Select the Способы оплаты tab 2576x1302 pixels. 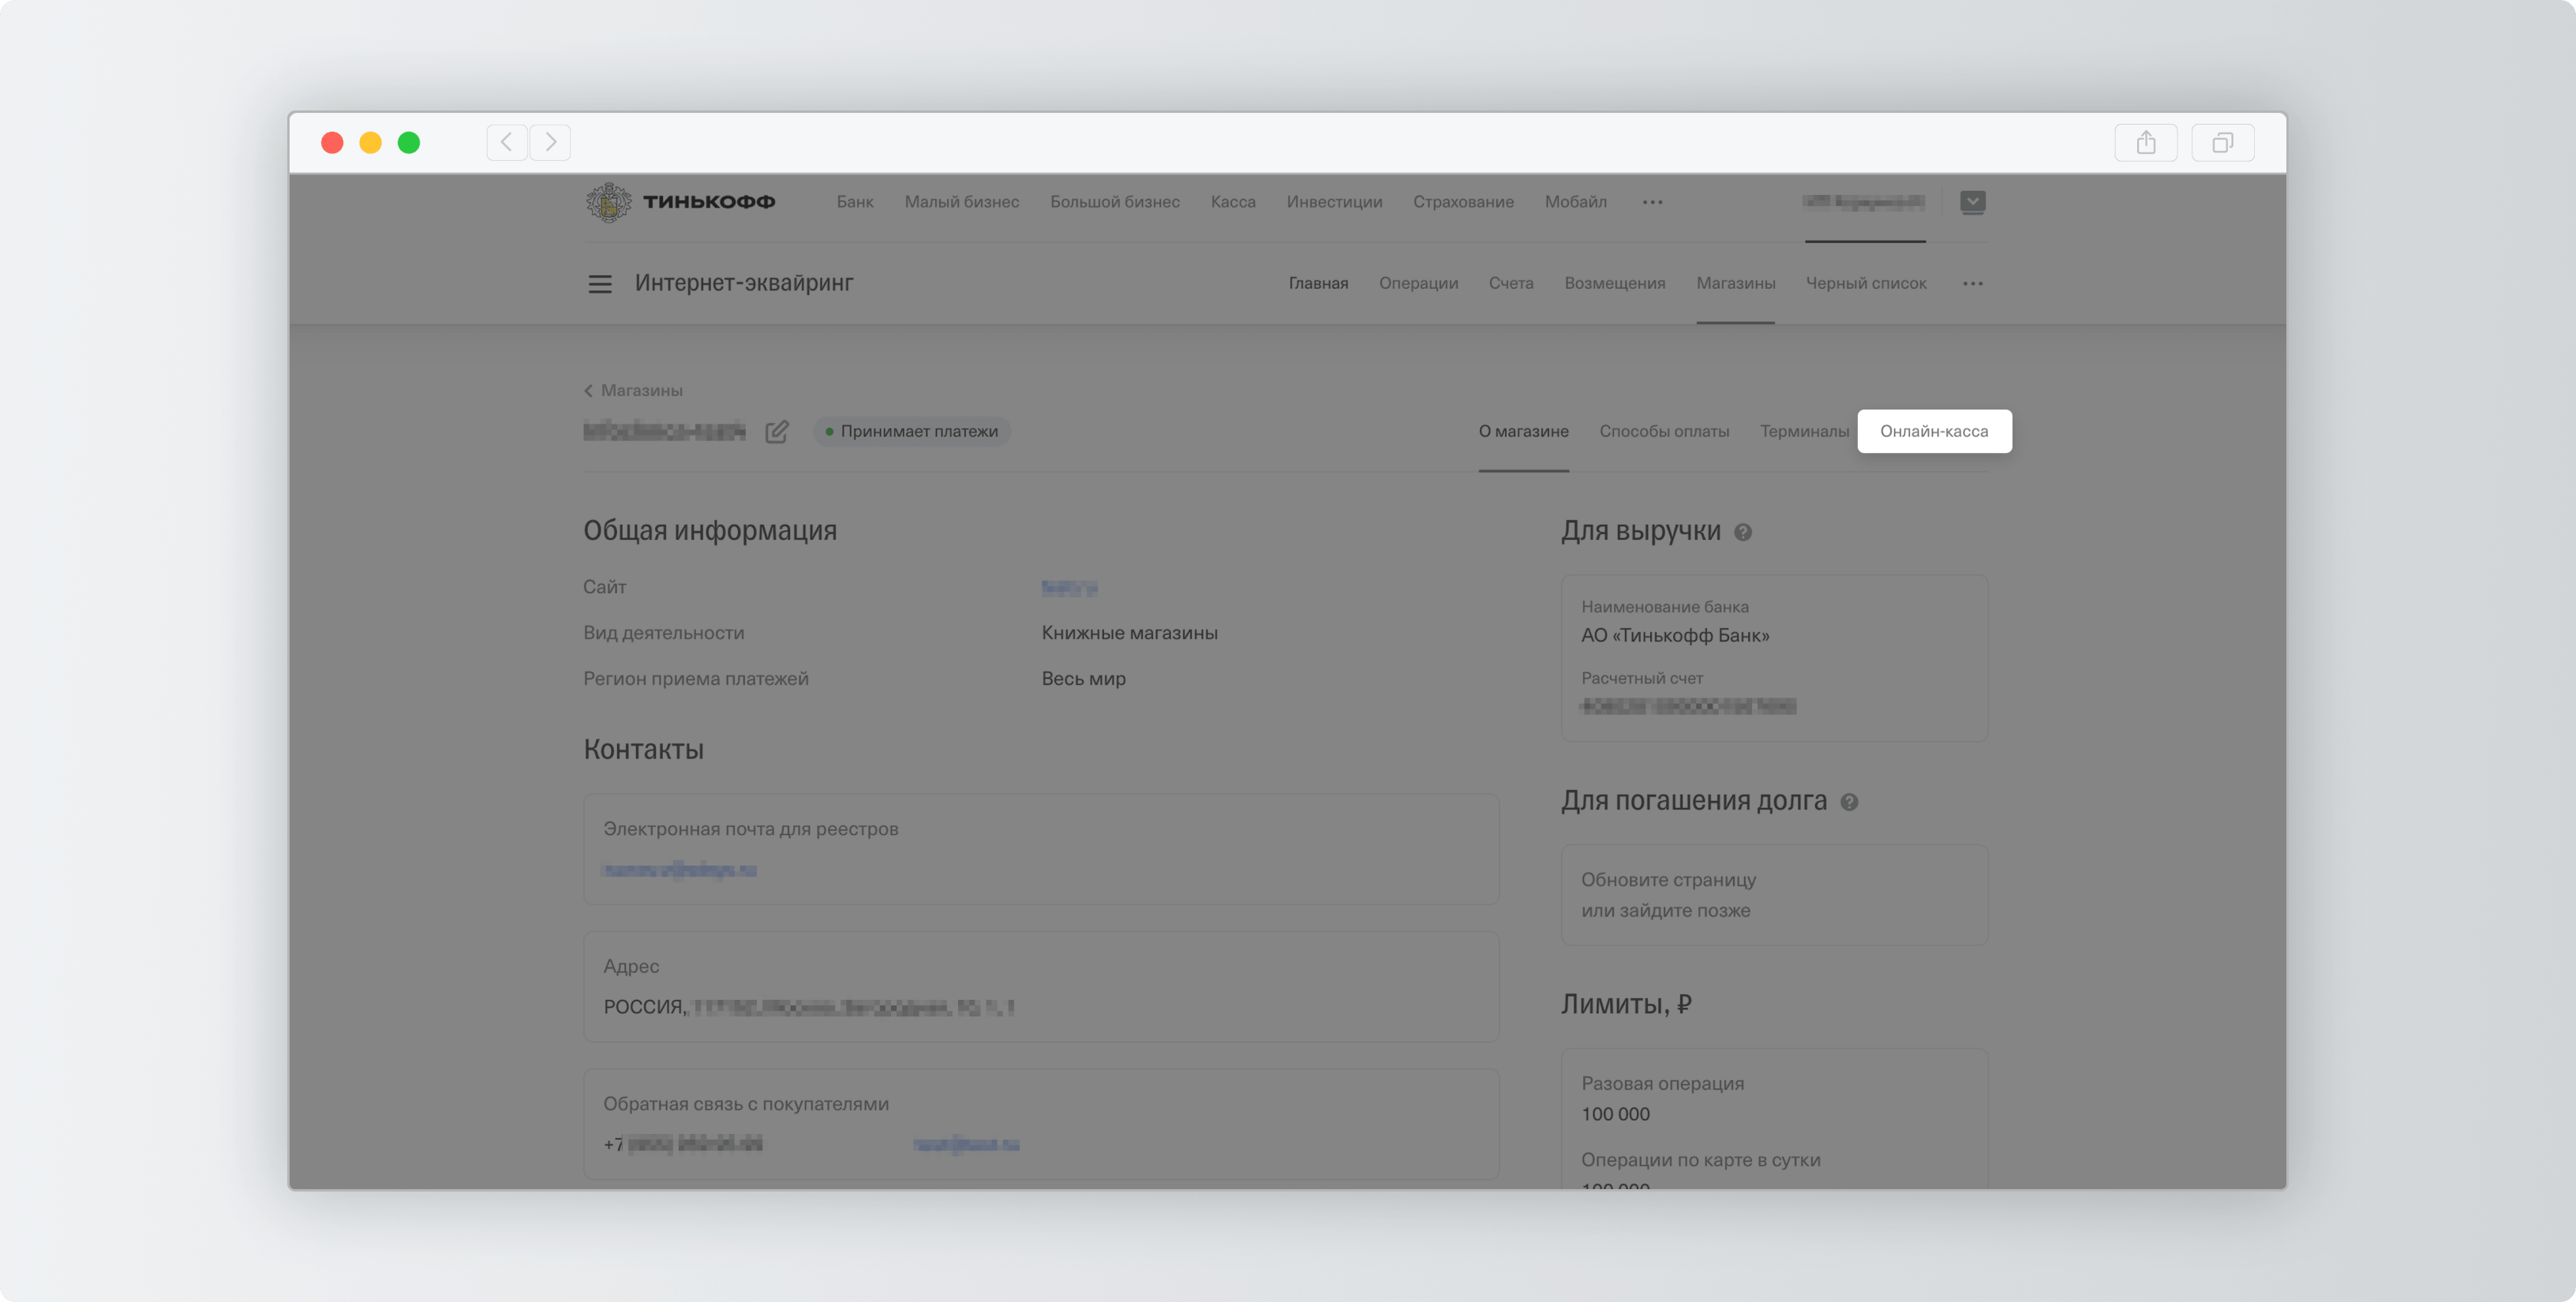coord(1664,431)
